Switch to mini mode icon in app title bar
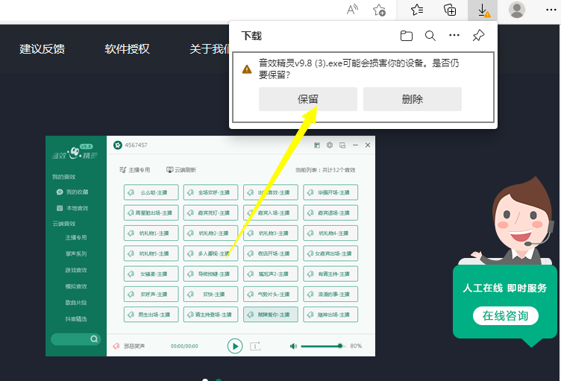Image resolution: width=561 pixels, height=381 pixels. [x=342, y=145]
